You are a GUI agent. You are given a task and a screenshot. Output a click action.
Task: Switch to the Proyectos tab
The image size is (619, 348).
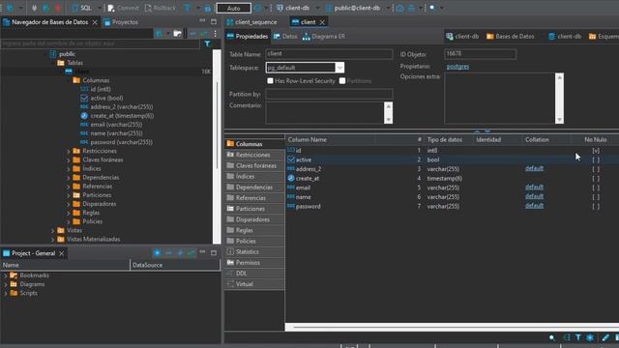point(121,22)
